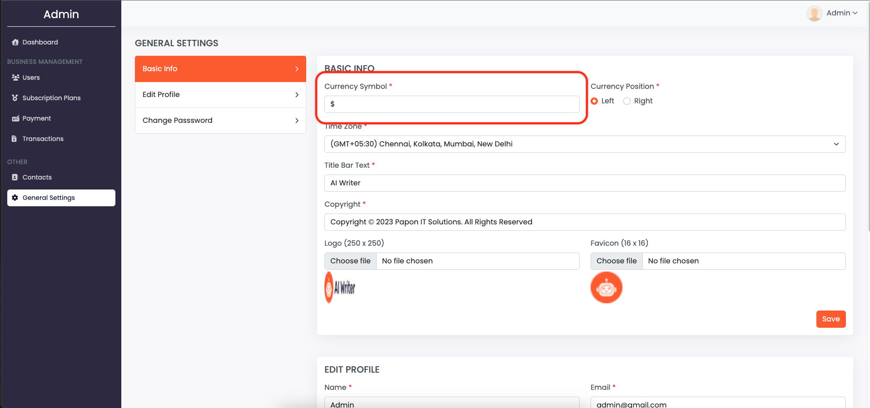The image size is (870, 408).
Task: Click the Currency Symbol input field
Action: pyautogui.click(x=452, y=104)
